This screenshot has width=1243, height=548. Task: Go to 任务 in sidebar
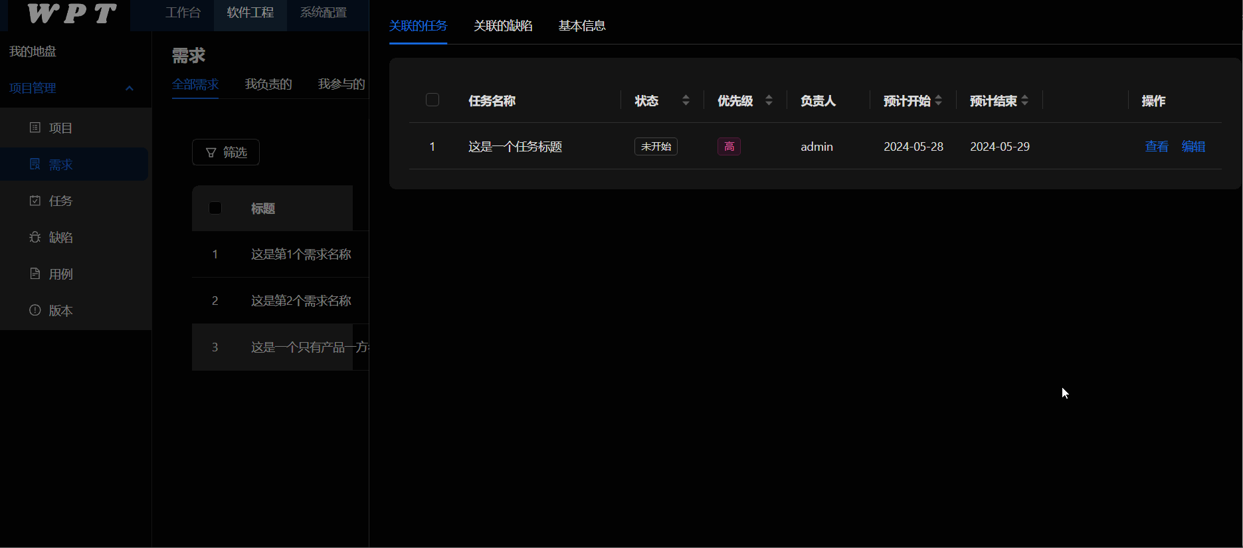[60, 201]
